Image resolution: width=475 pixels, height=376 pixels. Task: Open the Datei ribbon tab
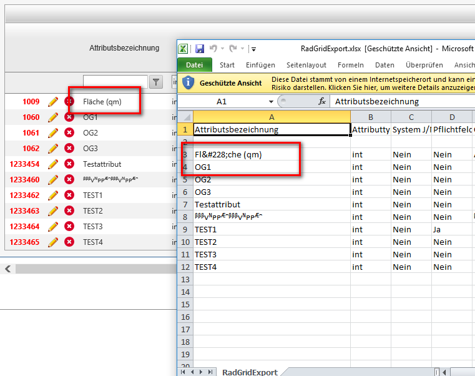click(195, 65)
